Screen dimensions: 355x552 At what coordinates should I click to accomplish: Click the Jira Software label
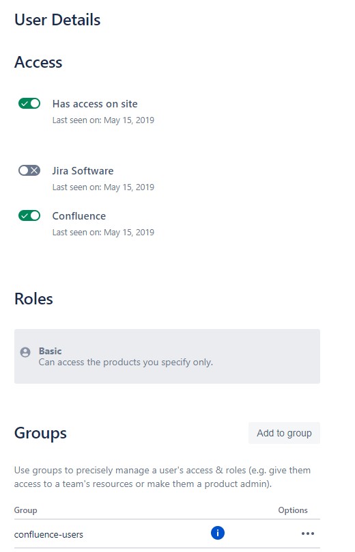[x=83, y=171]
